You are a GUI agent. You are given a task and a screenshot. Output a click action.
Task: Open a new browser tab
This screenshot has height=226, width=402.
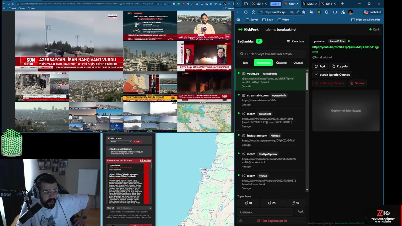[x=342, y=4]
